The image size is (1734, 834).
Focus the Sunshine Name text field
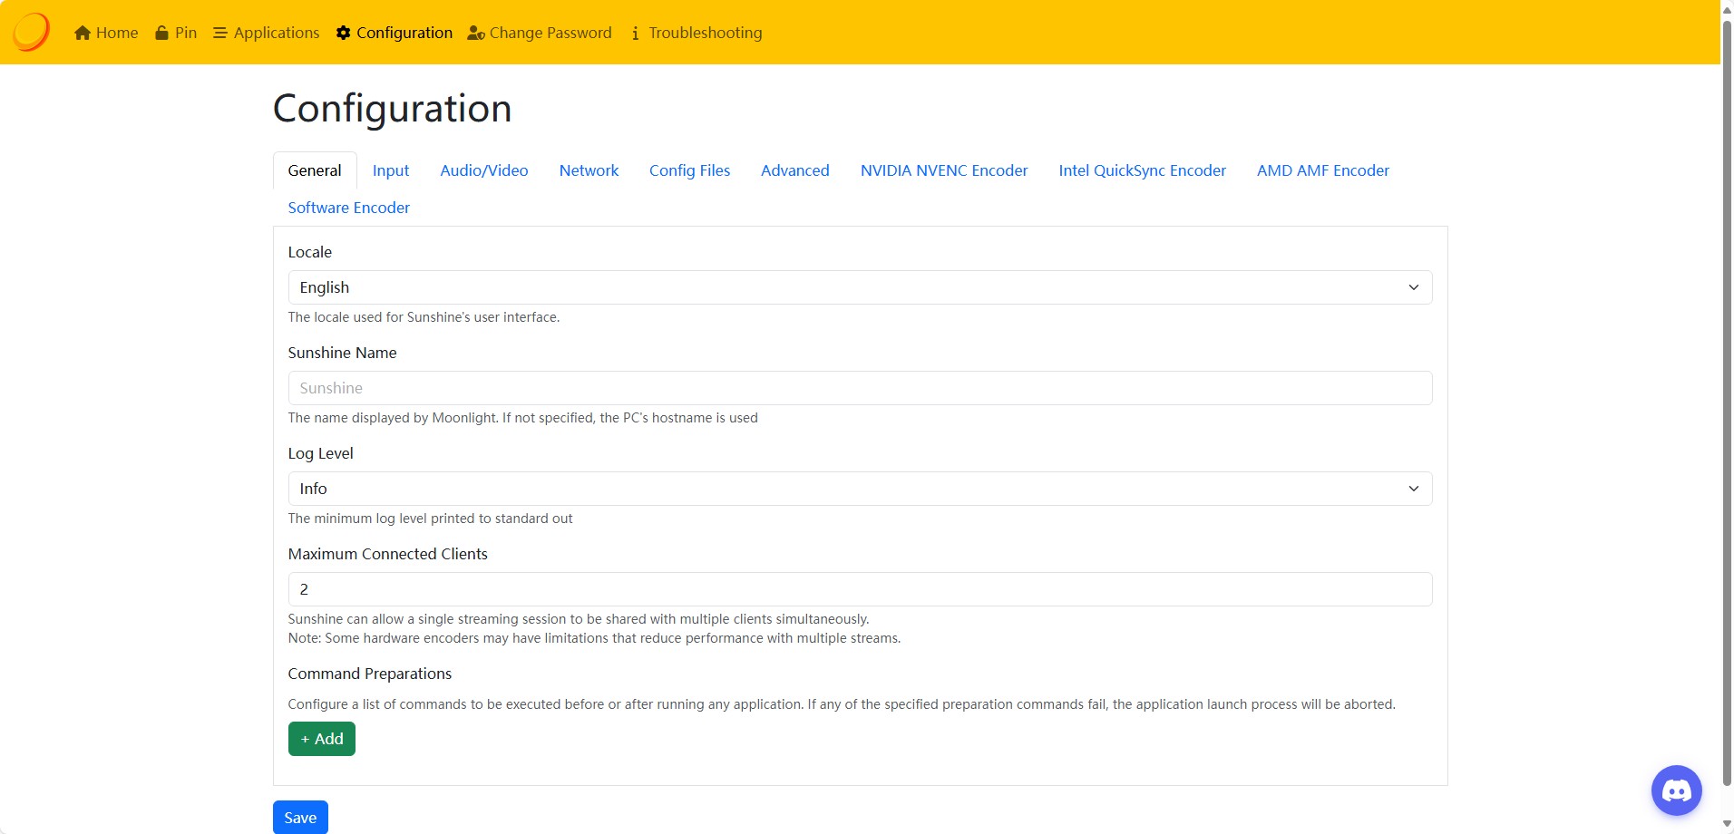pos(859,388)
